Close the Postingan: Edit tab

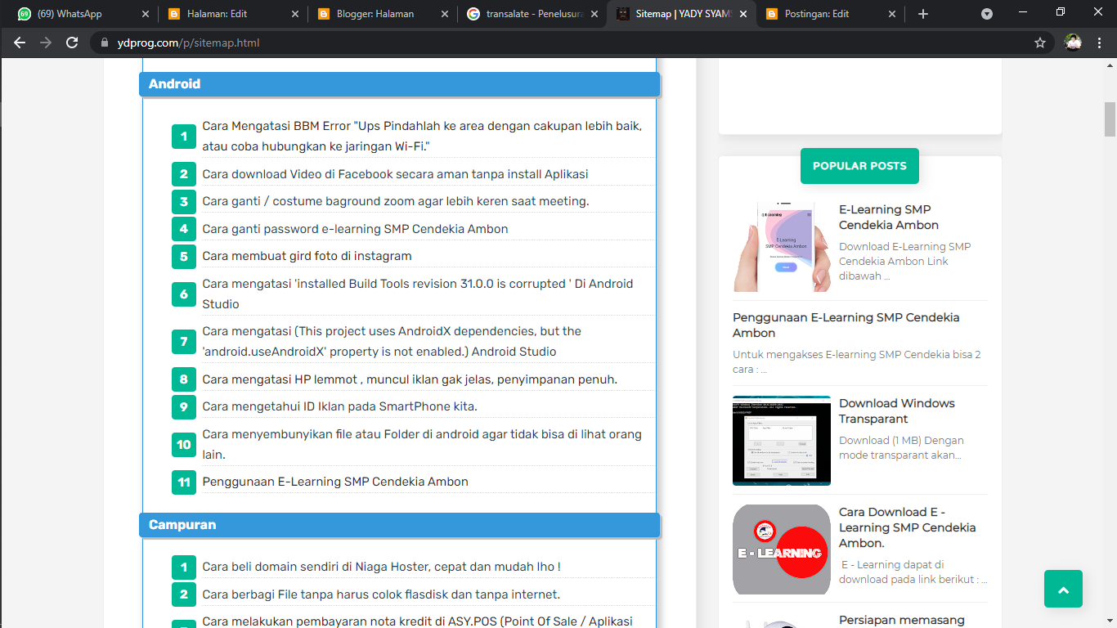pos(892,14)
